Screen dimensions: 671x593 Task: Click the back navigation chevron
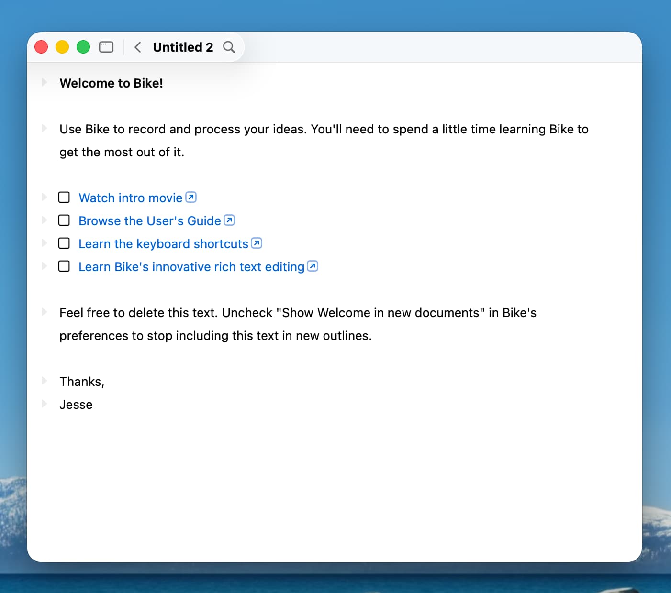click(x=137, y=47)
